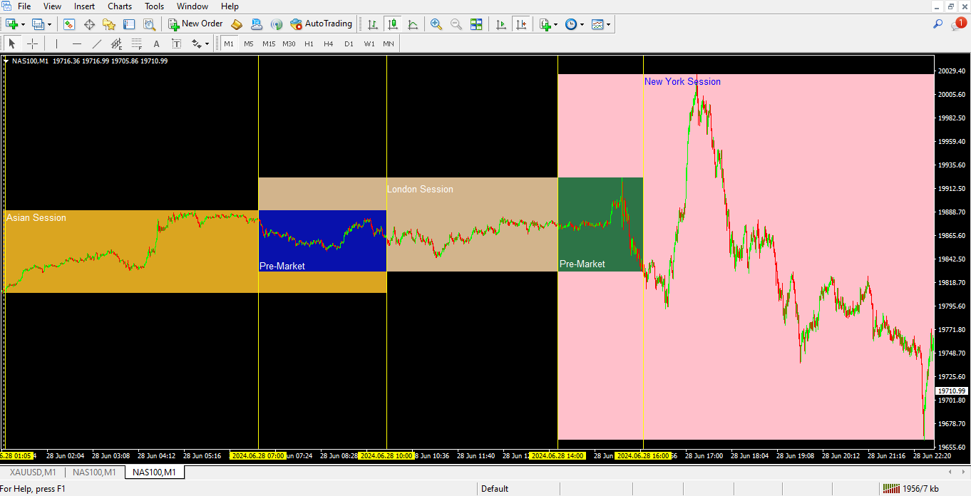971x496 pixels.
Task: Click the Zoom In magnifier icon
Action: point(436,24)
